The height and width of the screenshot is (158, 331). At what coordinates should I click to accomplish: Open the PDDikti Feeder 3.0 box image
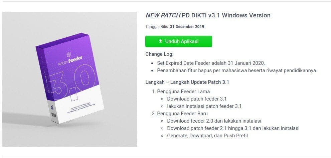coord(70,79)
